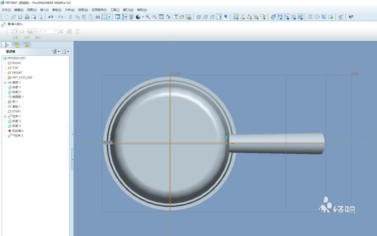Select PRT0001.PRT in model tree
The height and width of the screenshot is (236, 377).
click(14, 58)
